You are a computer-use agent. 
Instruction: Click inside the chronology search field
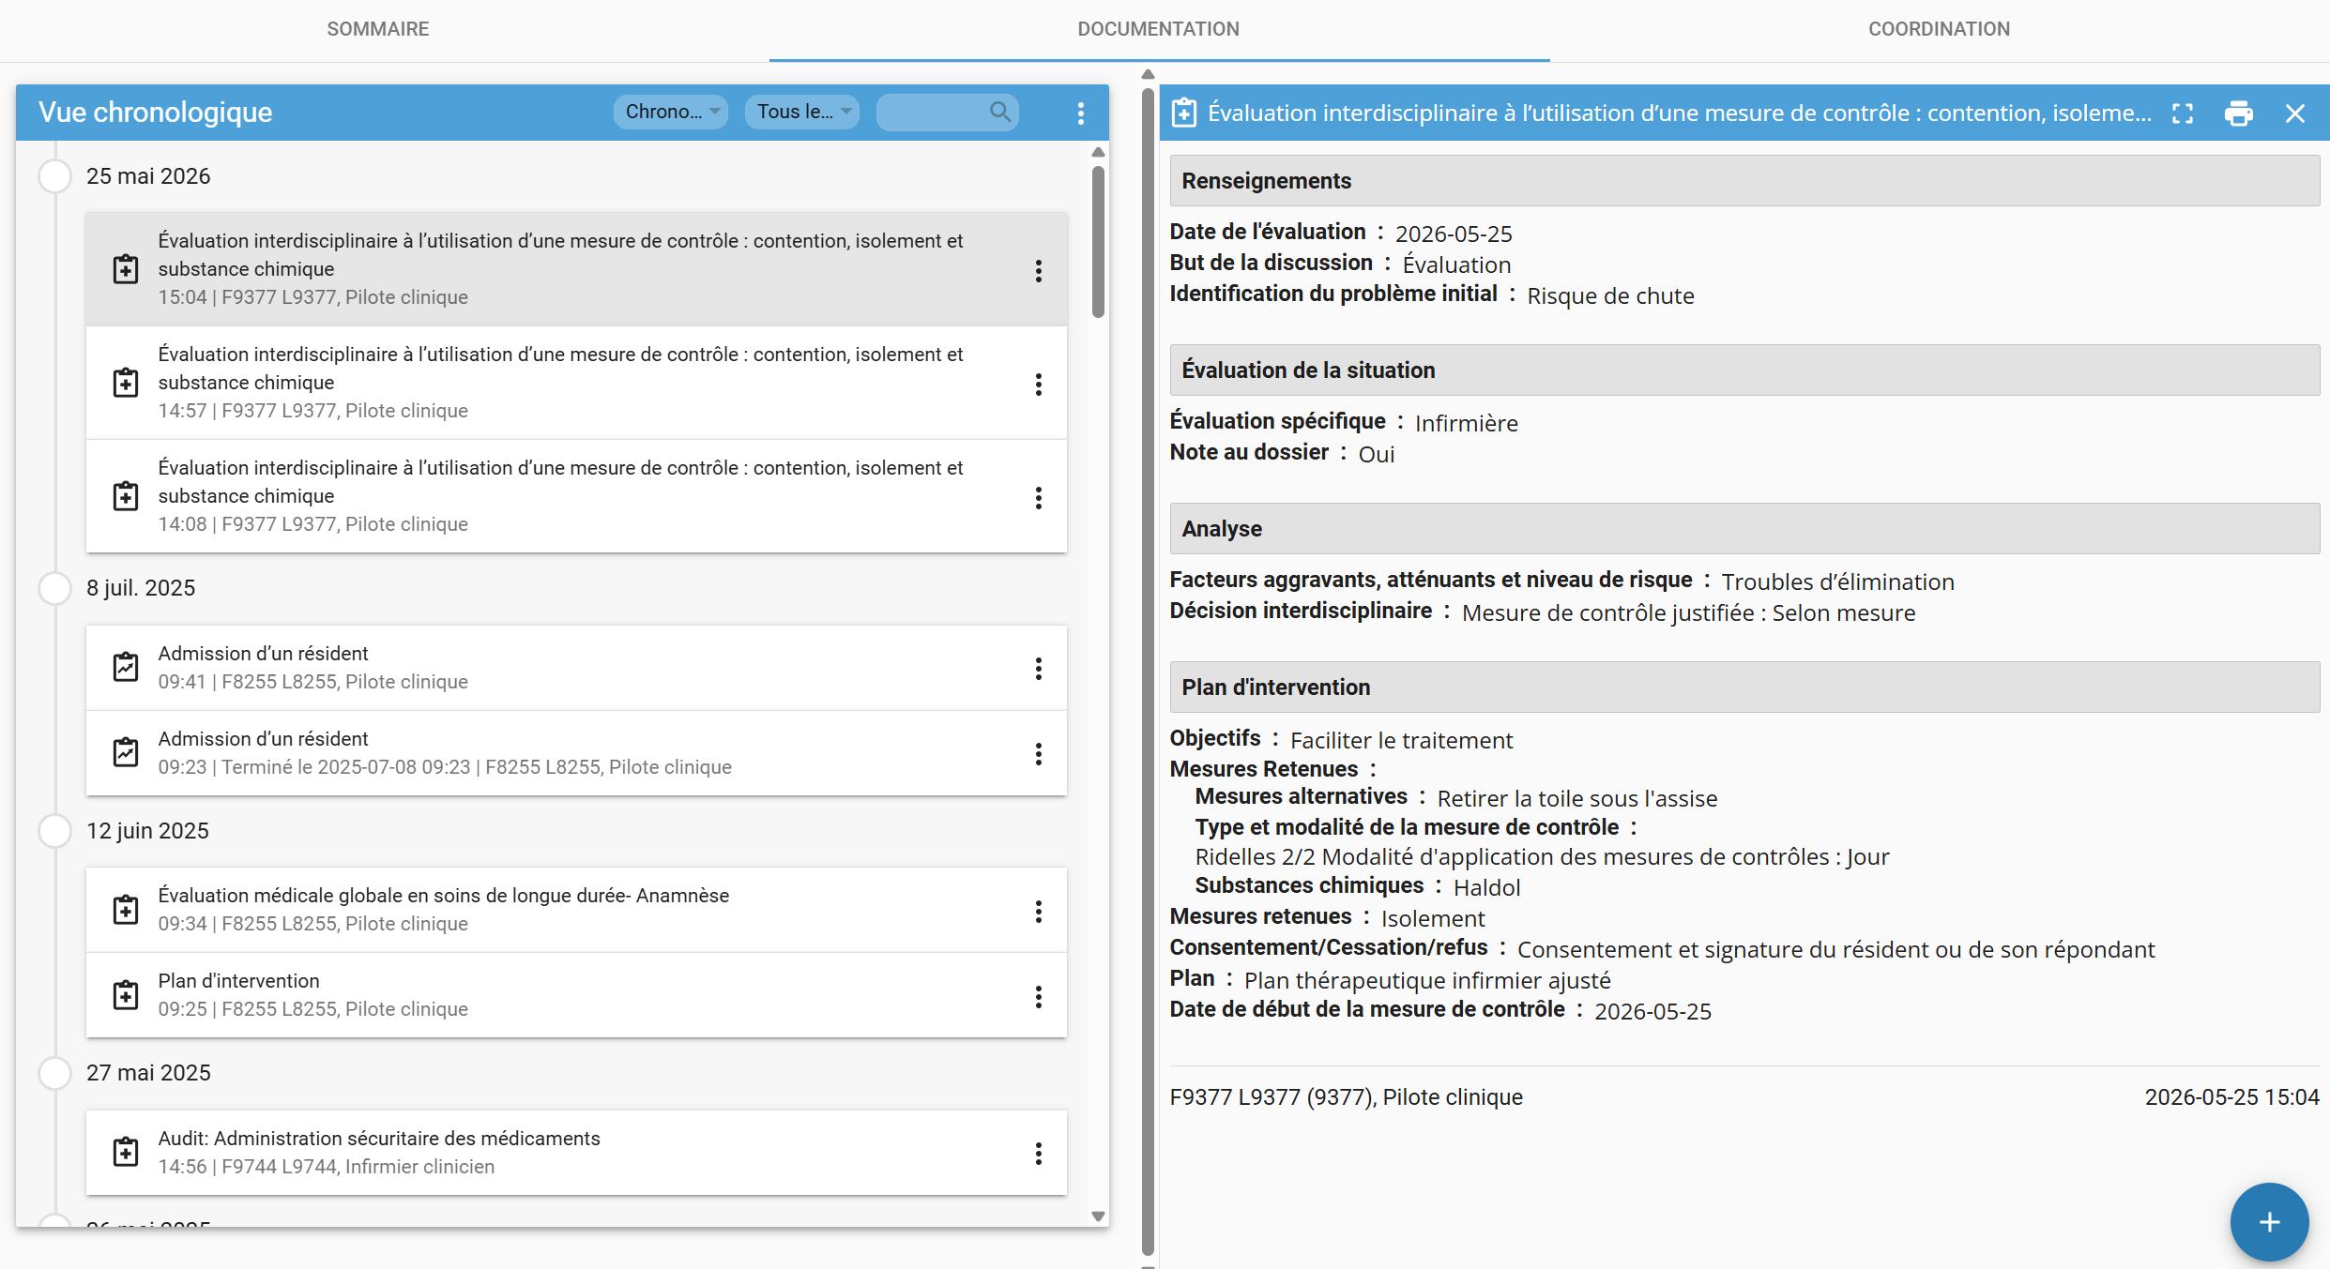coord(935,112)
